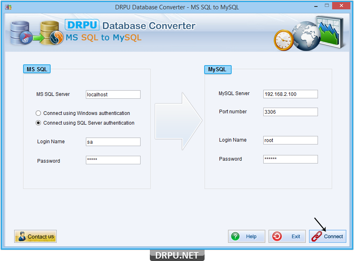The image size is (354, 261).
Task: Click the 'Database Converter' banner title text
Action: click(x=149, y=26)
